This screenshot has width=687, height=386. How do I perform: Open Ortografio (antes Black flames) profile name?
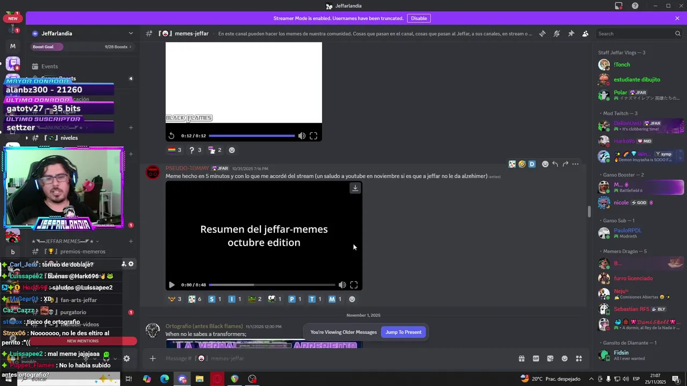coord(204,326)
